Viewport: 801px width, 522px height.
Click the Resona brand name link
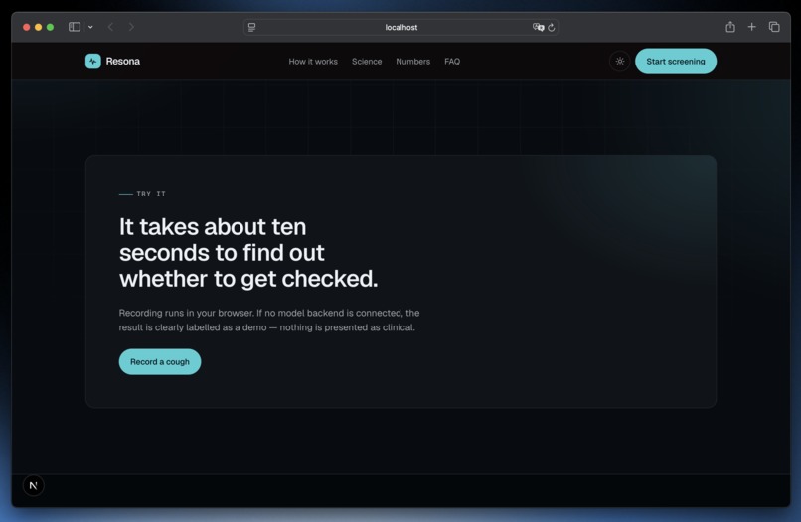pyautogui.click(x=123, y=62)
